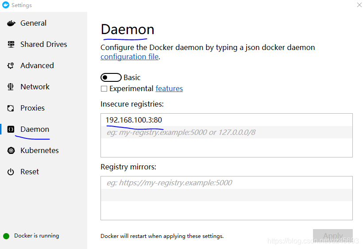Click the Apply button
The image size is (363, 249).
point(332,236)
